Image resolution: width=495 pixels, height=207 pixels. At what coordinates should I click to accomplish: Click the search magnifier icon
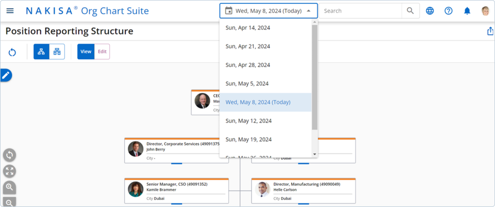[x=410, y=10]
